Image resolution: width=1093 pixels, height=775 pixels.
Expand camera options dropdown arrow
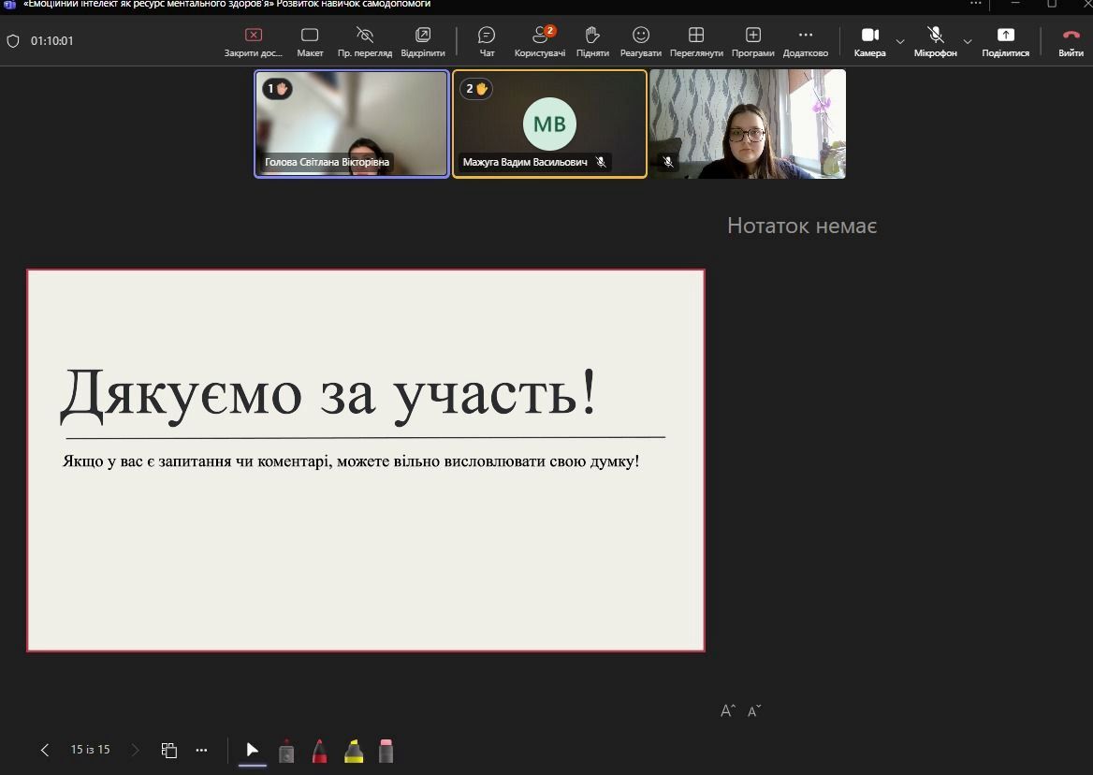point(900,41)
